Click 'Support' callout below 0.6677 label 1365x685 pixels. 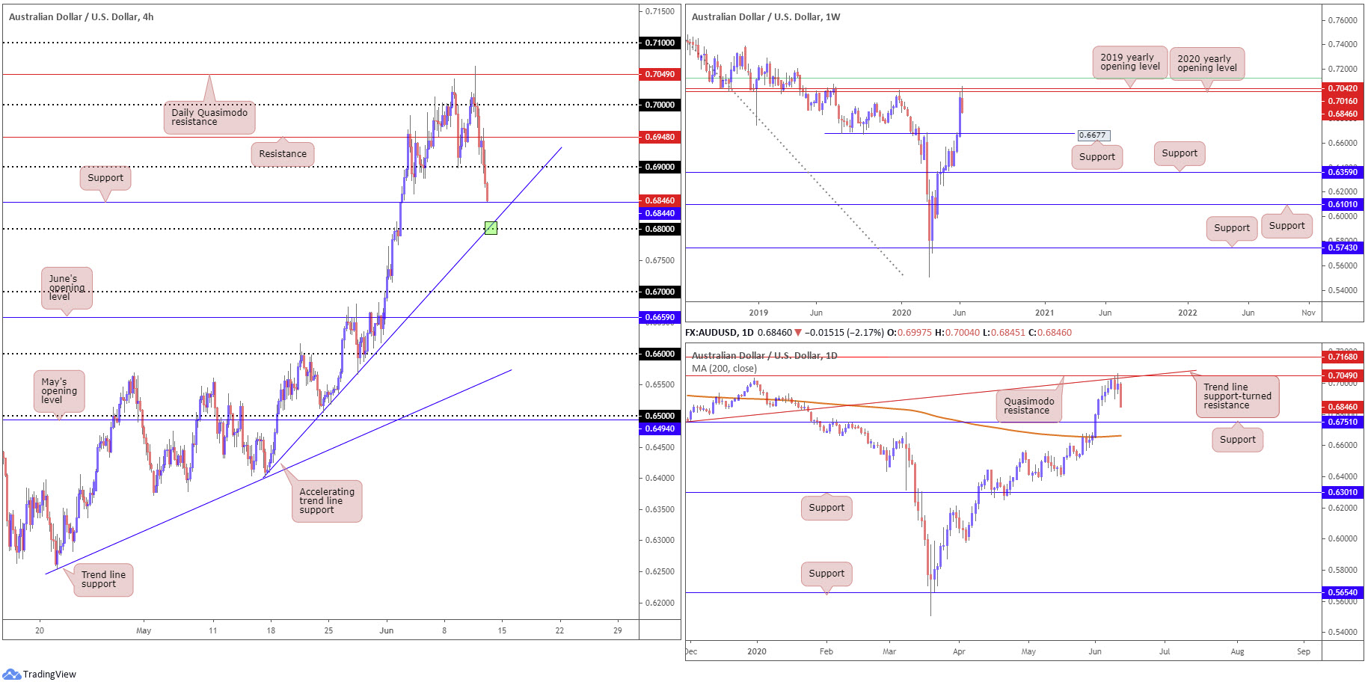point(1097,157)
